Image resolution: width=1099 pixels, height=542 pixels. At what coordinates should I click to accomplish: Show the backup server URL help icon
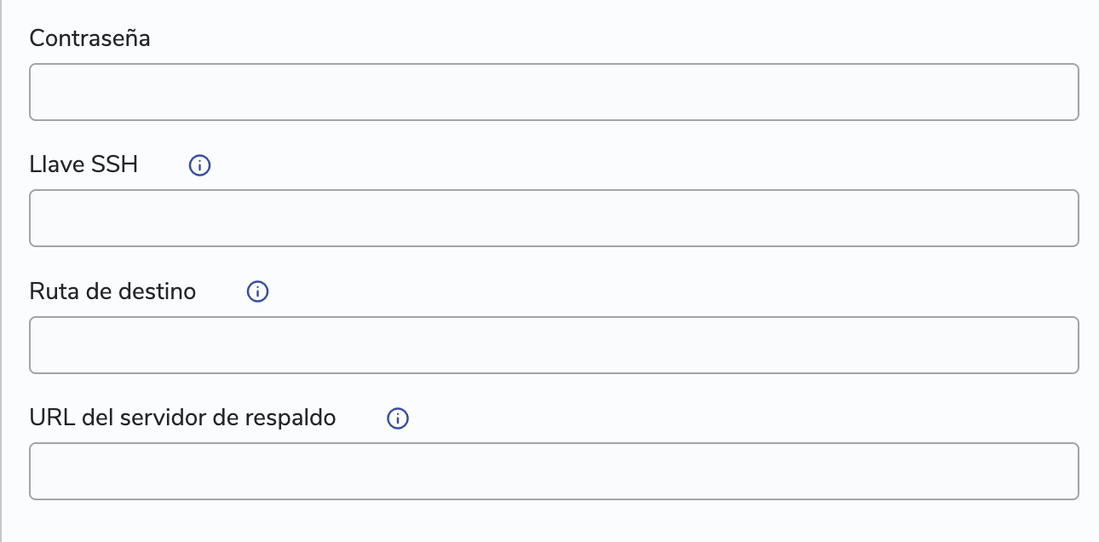coord(398,418)
